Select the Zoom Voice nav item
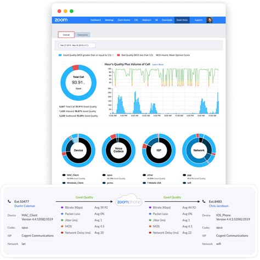This screenshot has width=260, height=260. tap(182, 20)
